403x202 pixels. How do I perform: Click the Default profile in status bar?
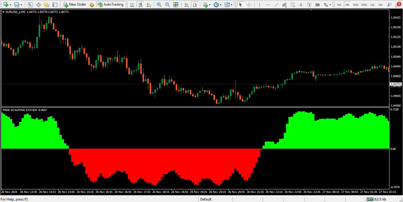point(206,199)
